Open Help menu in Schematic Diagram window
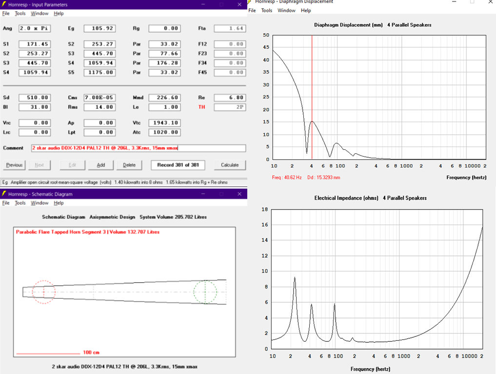 tap(59, 203)
